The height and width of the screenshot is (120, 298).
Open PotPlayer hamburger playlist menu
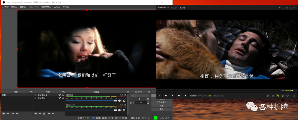[x=294, y=96]
